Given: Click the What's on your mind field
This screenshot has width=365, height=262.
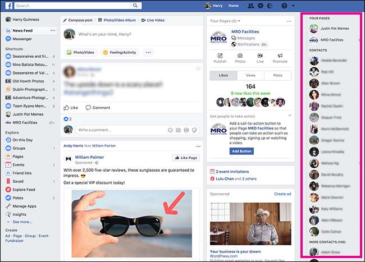Looking at the screenshot, I should click(129, 35).
